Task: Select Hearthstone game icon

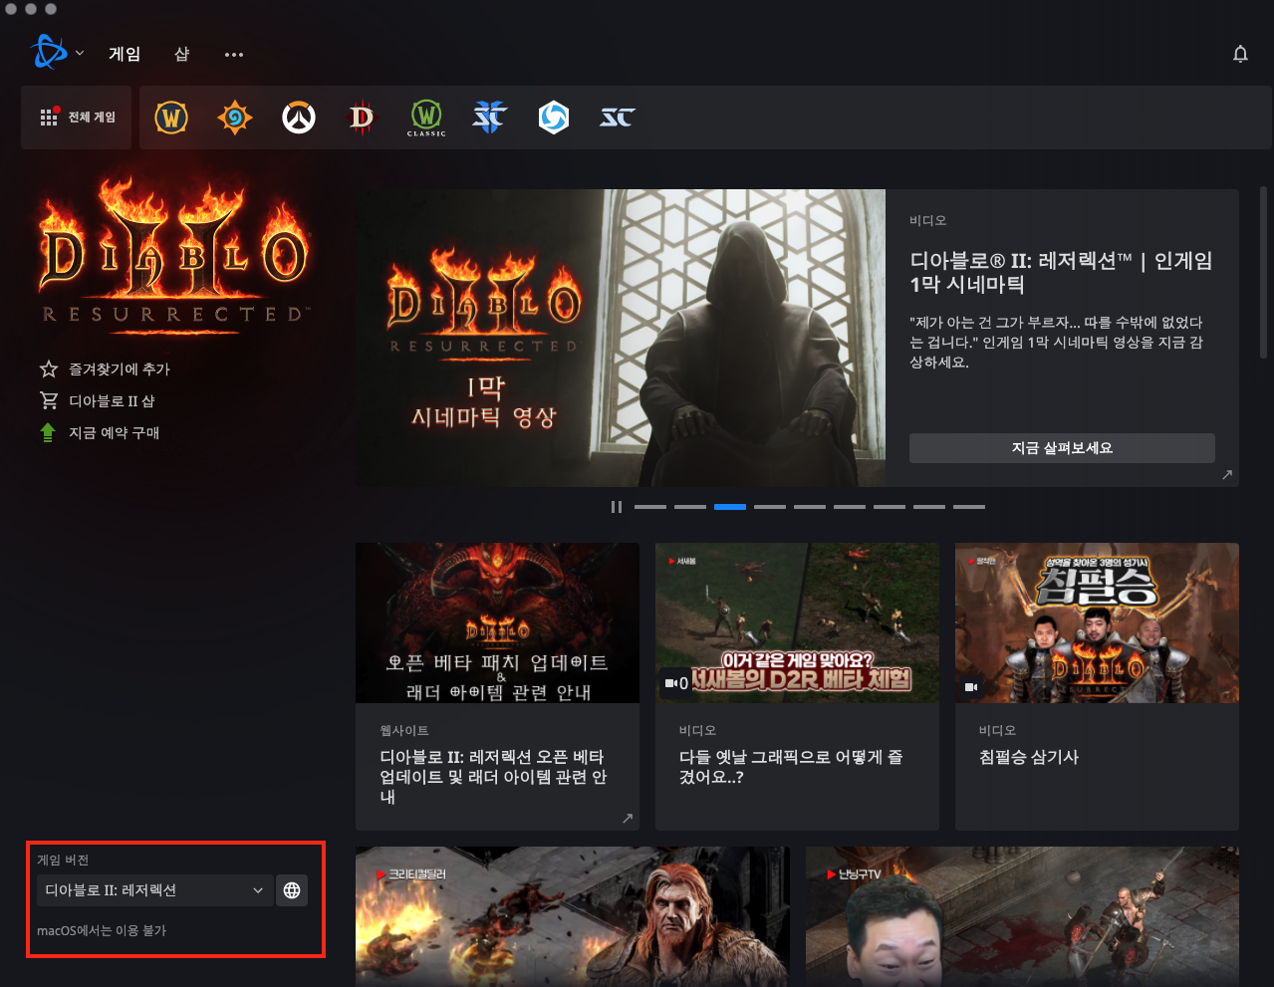Action: [235, 118]
